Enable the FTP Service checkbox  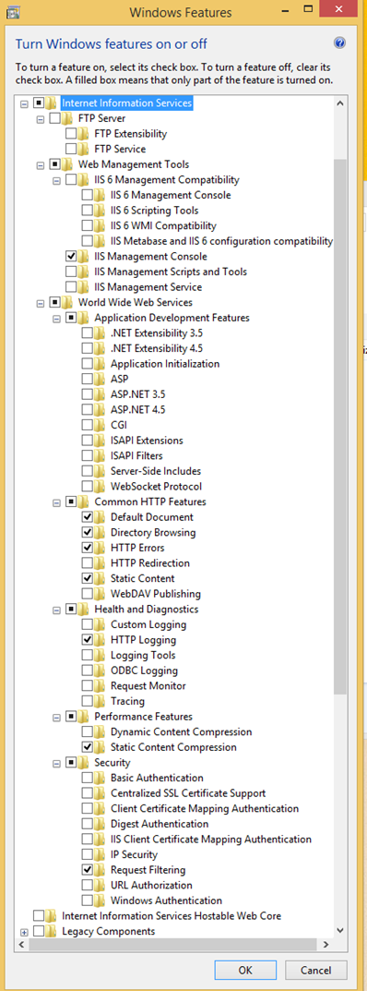(71, 149)
